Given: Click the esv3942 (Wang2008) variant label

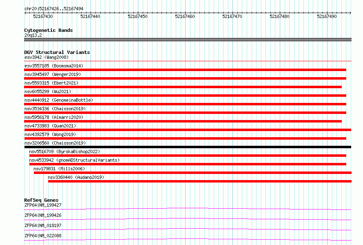Looking at the screenshot, I should [46, 57].
